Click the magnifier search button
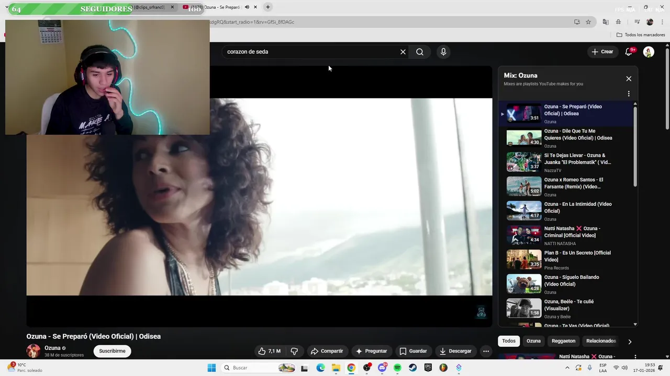The width and height of the screenshot is (670, 376). tap(420, 52)
